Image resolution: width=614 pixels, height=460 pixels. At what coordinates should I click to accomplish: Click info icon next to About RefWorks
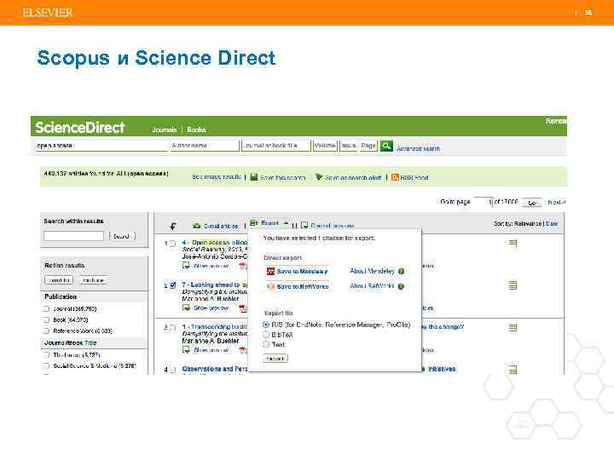401,286
